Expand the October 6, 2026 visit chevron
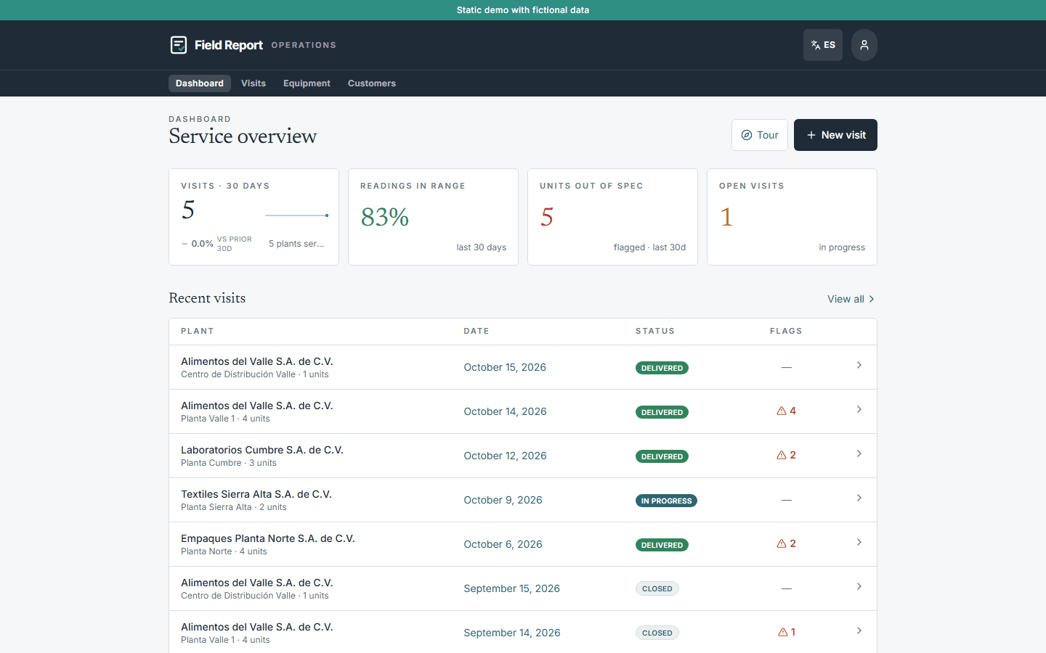This screenshot has height=653, width=1046. pyautogui.click(x=859, y=542)
